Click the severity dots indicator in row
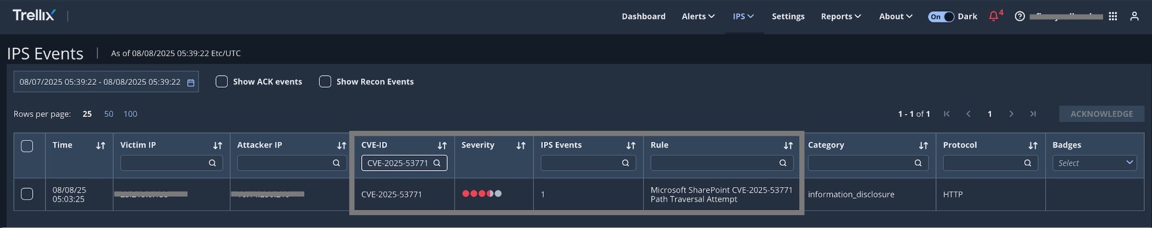This screenshot has width=1152, height=228. point(482,194)
